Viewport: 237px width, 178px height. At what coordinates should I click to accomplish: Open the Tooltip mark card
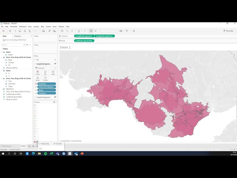(45, 79)
